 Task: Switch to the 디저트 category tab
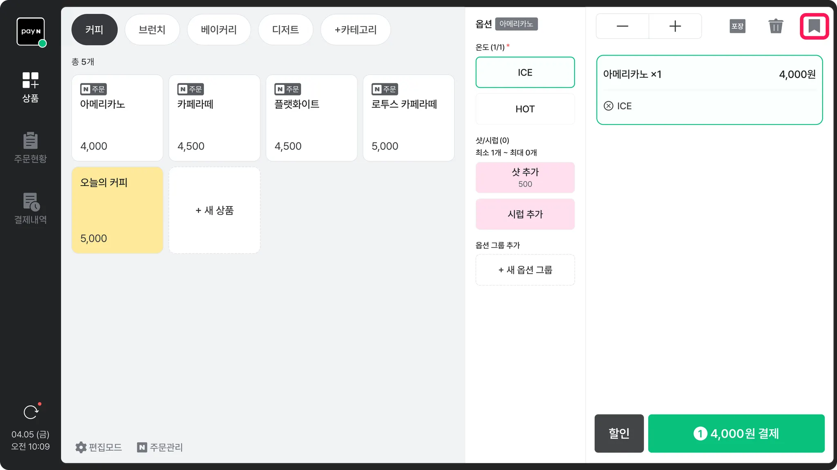click(x=285, y=30)
